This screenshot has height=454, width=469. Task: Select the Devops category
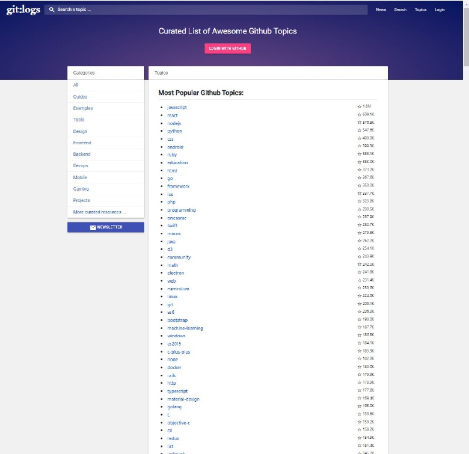pyautogui.click(x=106, y=165)
